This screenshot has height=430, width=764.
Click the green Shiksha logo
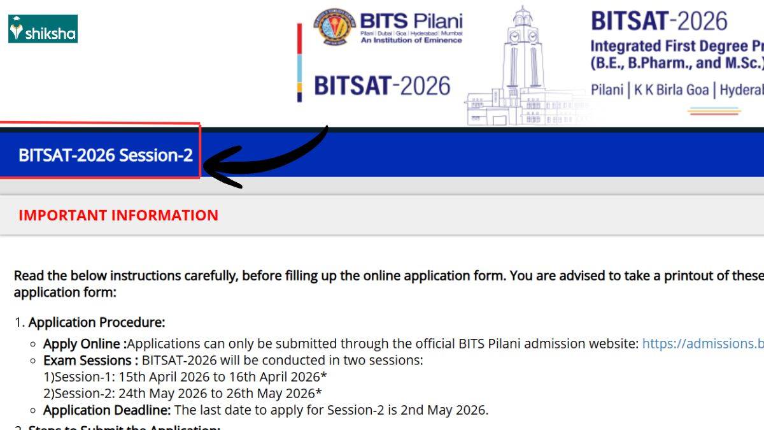pyautogui.click(x=43, y=29)
